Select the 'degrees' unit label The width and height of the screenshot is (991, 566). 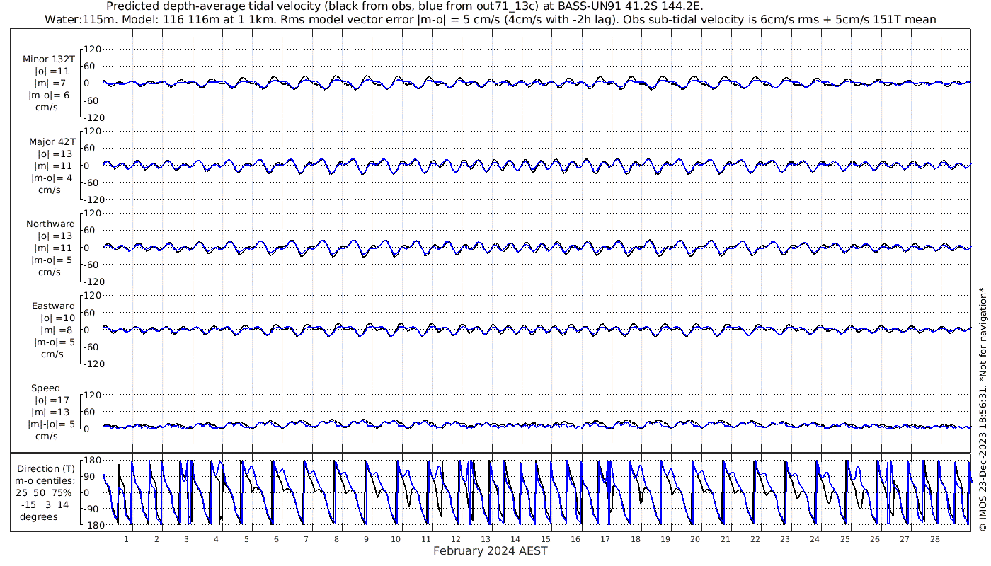tap(39, 517)
